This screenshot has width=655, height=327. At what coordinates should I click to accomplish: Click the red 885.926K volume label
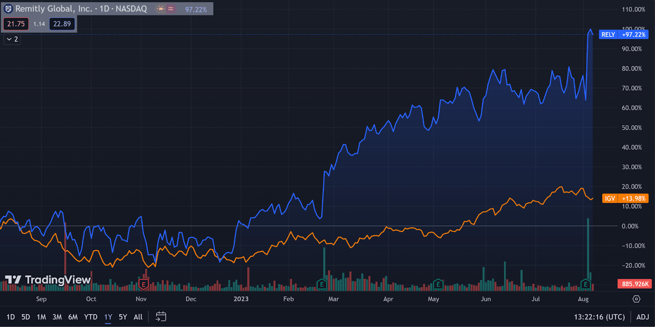pyautogui.click(x=635, y=283)
